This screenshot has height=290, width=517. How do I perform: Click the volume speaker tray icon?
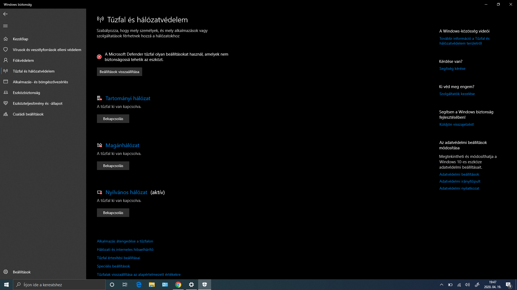[468, 285]
